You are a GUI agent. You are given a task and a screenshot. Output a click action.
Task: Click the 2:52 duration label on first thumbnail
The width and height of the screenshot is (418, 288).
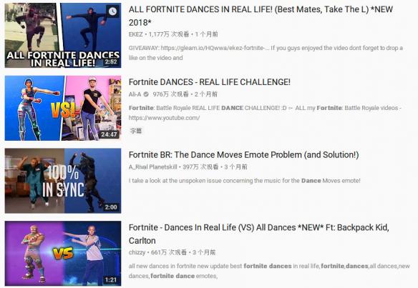[111, 61]
